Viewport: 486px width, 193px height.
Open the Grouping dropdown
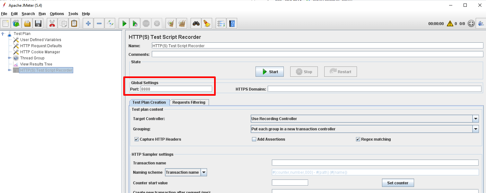tap(476, 129)
